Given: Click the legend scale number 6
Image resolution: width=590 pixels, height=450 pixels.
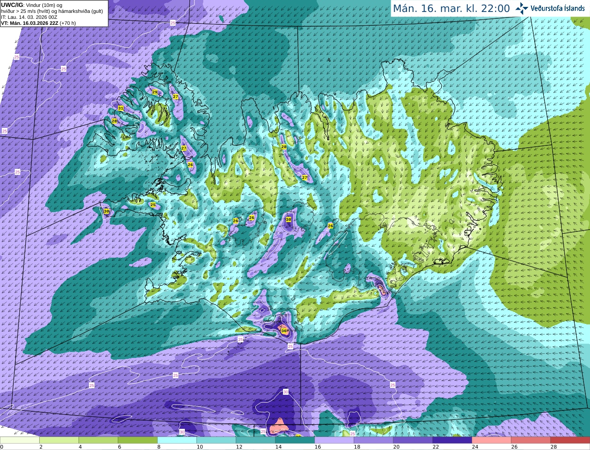Looking at the screenshot, I should click(x=119, y=447).
